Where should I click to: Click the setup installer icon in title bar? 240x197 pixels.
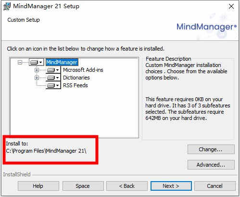(7, 6)
